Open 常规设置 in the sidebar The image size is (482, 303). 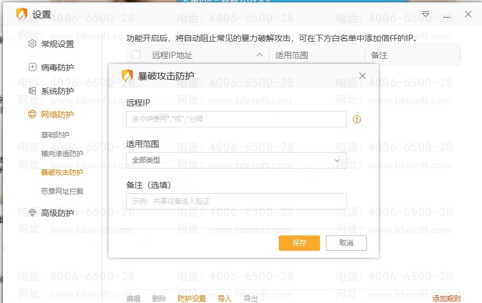point(58,44)
